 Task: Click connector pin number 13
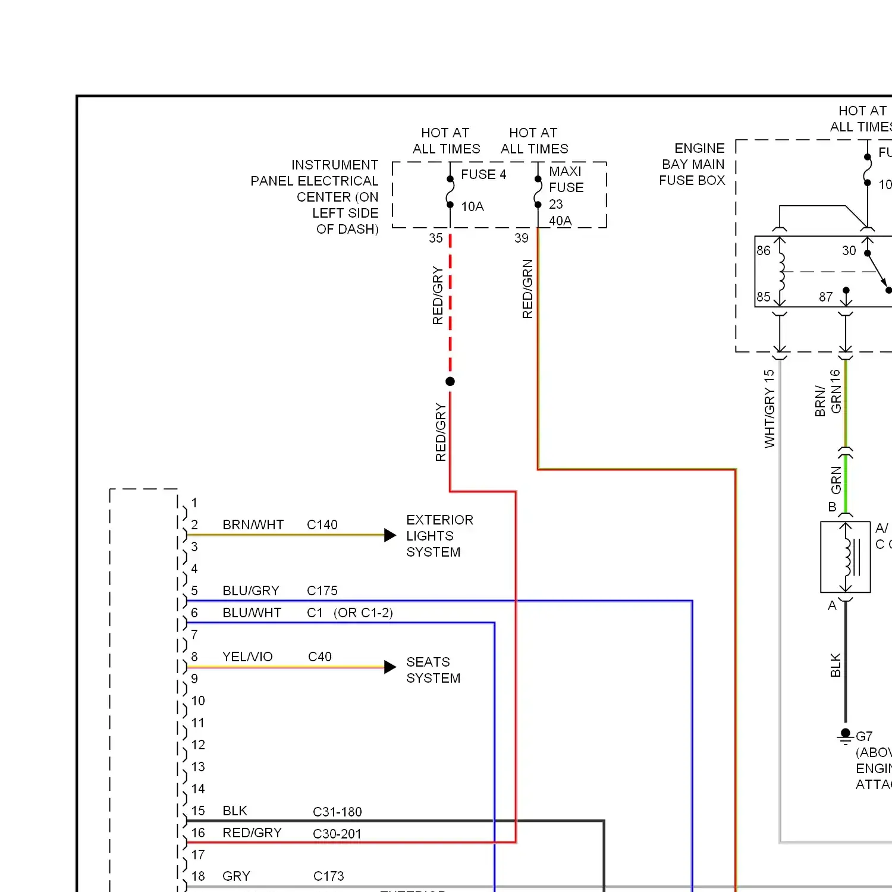[x=198, y=767]
